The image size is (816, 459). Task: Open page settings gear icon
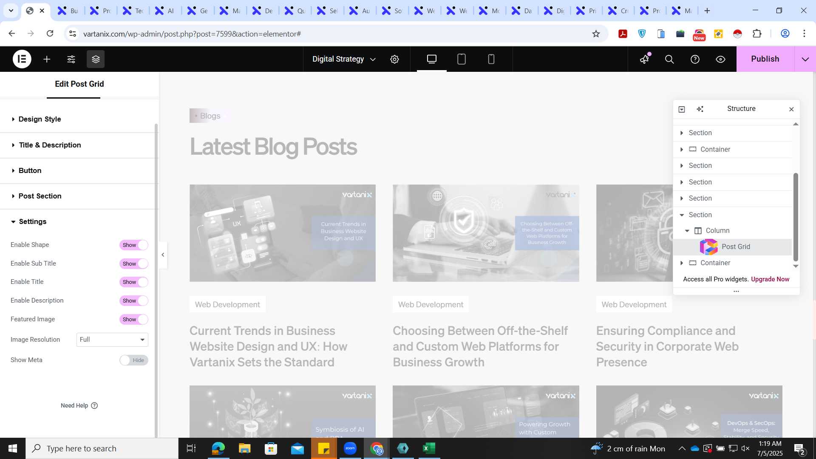(x=394, y=59)
